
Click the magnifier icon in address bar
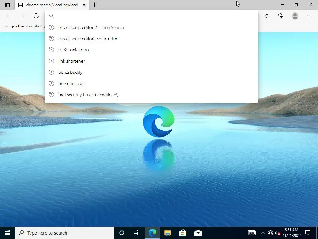point(52,16)
